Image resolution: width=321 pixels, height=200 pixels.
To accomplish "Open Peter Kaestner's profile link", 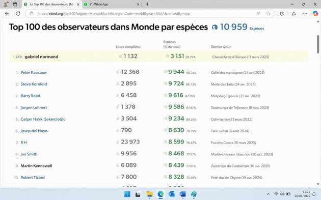I will coord(34,72).
